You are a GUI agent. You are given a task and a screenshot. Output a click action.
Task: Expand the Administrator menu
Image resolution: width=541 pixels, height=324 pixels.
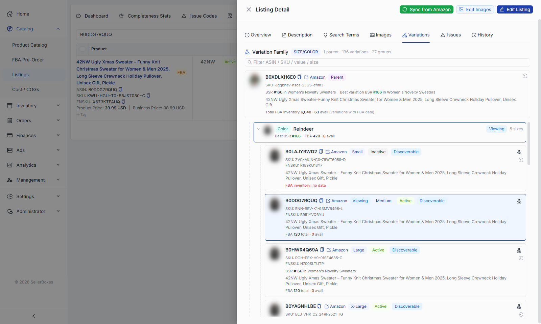click(x=34, y=211)
